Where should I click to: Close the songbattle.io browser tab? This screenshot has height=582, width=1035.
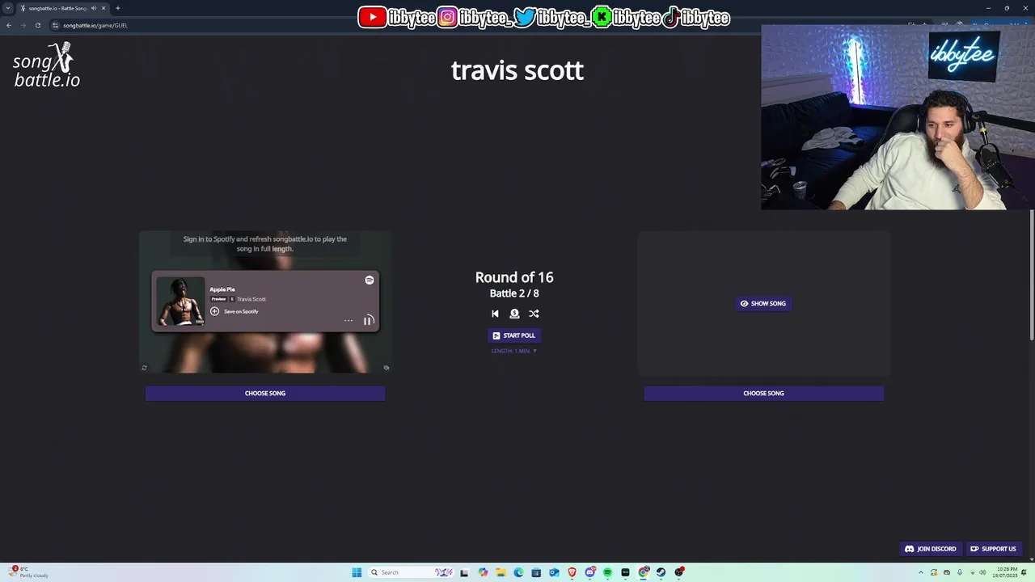pyautogui.click(x=103, y=8)
